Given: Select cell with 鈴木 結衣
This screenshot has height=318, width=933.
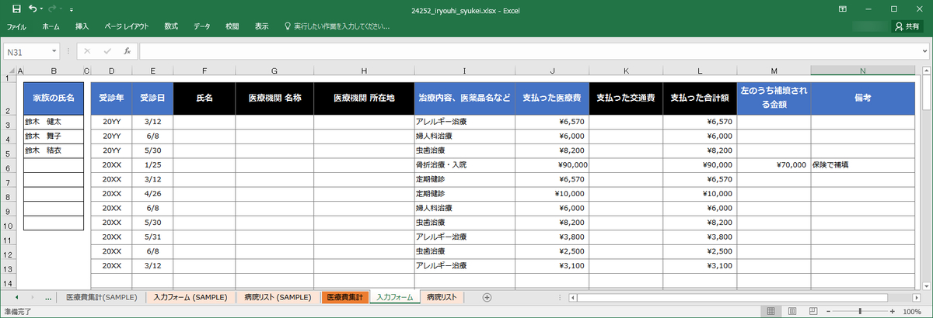Looking at the screenshot, I should [54, 150].
